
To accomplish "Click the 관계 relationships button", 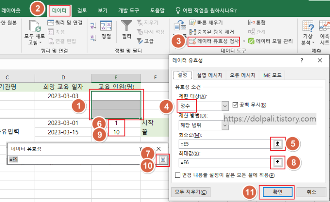I will click(x=257, y=32).
